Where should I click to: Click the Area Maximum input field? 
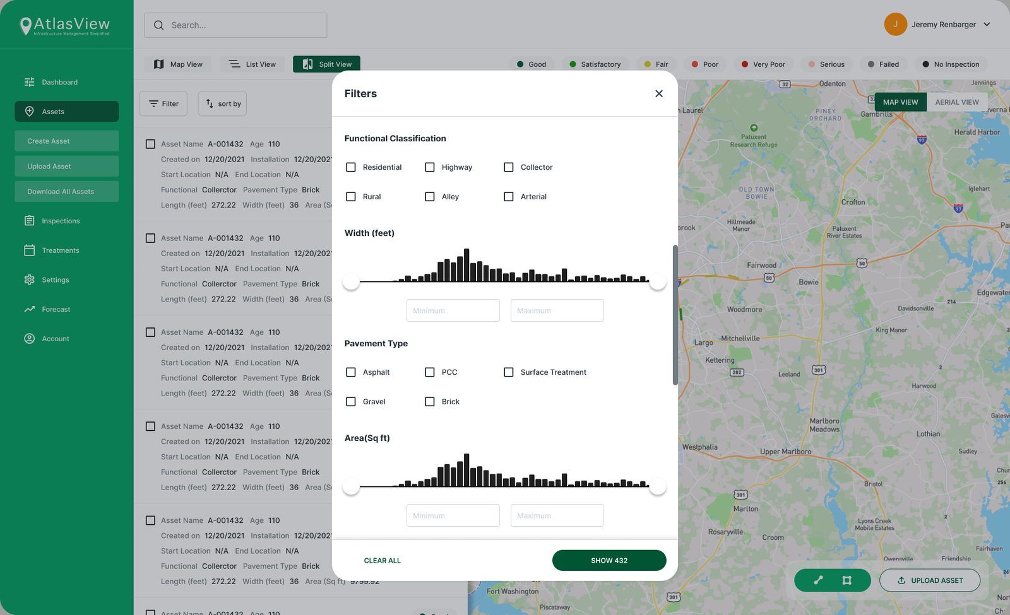point(557,515)
